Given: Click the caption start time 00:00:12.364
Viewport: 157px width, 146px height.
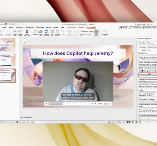Looking at the screenshot, I should pyautogui.click(x=144, y=68).
